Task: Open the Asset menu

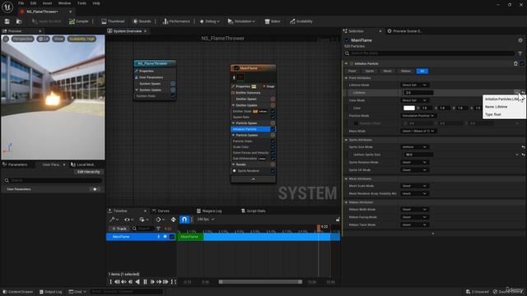Action: coord(47,3)
